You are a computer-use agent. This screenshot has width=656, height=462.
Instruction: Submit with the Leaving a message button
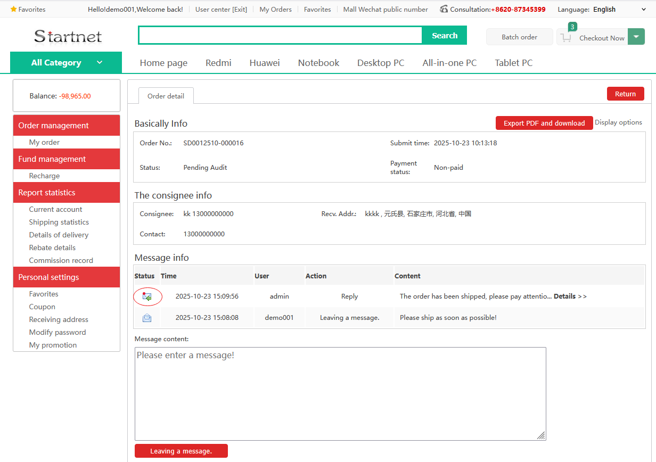(181, 451)
